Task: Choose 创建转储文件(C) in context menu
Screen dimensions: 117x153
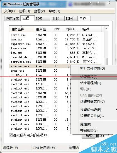Action: coord(94,101)
